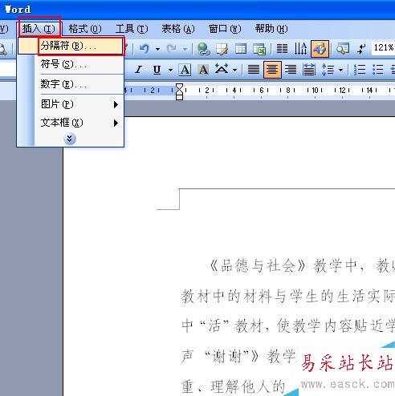
Task: Choose 分隔符(B)... from Insert menu
Action: (71, 46)
